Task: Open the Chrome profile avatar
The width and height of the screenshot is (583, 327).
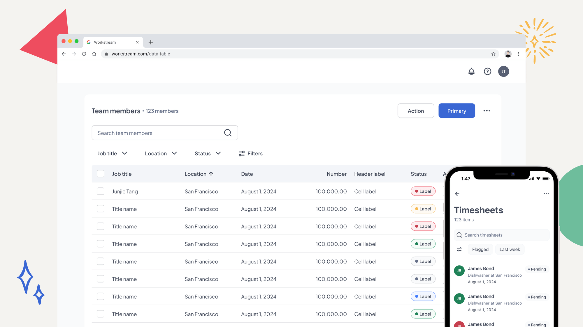Action: pos(508,54)
